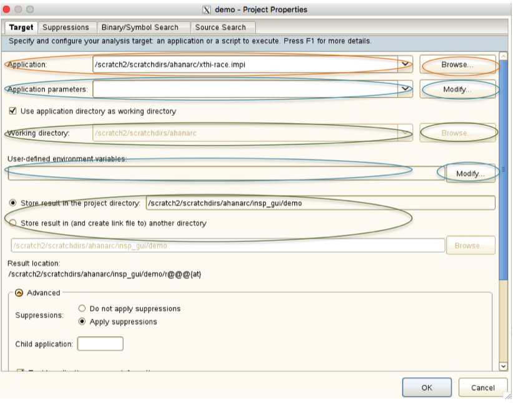513x403 pixels.
Task: Confirm changes with the OK button
Action: (427, 387)
